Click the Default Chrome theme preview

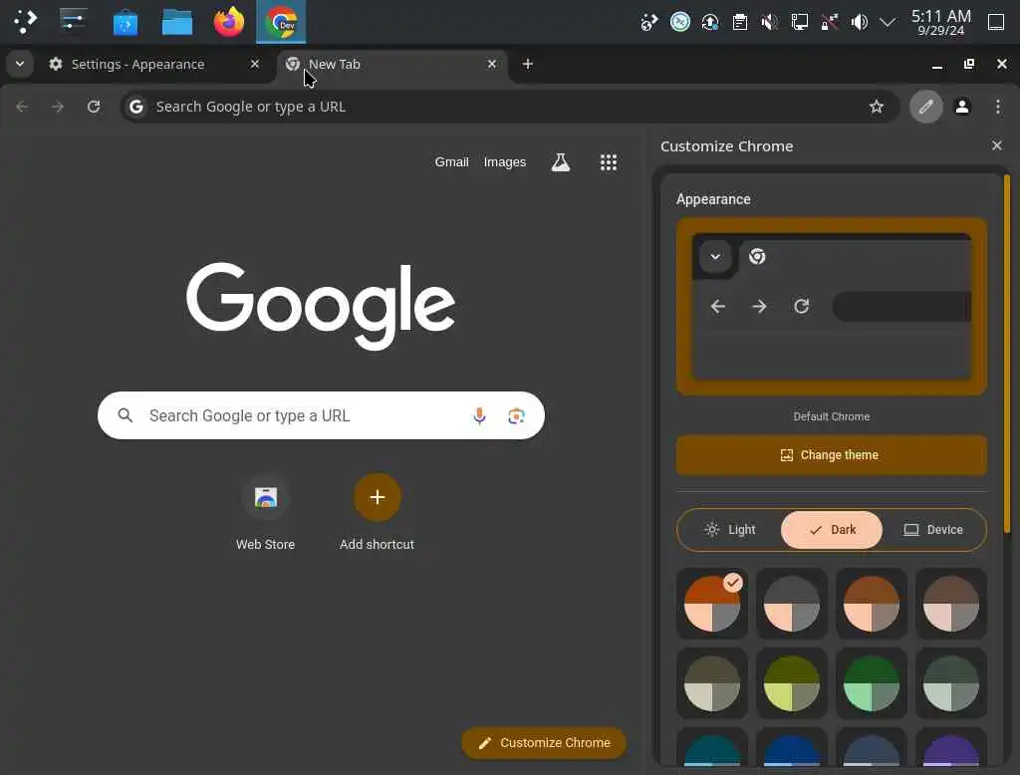(x=832, y=306)
